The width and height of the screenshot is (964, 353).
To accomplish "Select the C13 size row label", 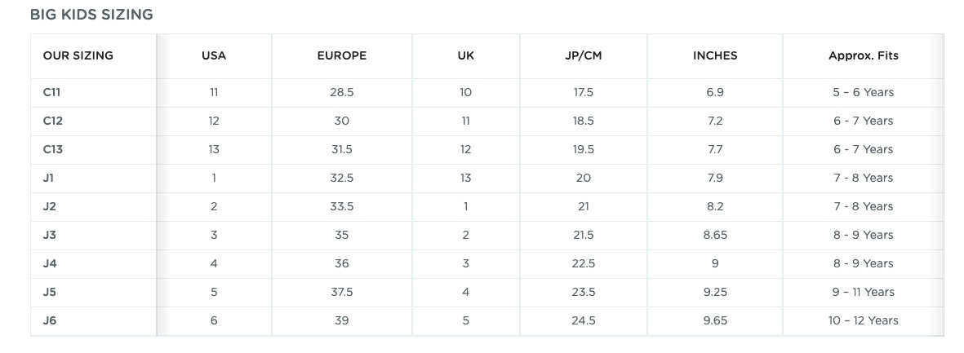I will click(53, 150).
